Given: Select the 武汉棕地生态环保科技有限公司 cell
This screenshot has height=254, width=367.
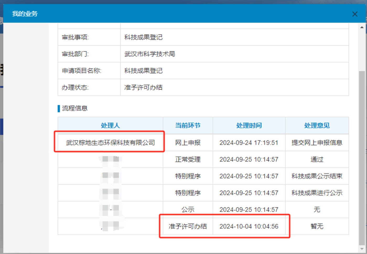Looking at the screenshot, I should (x=110, y=143).
